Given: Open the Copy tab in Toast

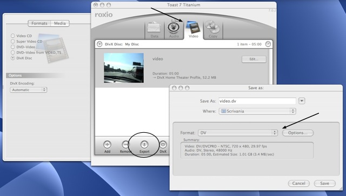Looking at the screenshot, I should (212, 30).
